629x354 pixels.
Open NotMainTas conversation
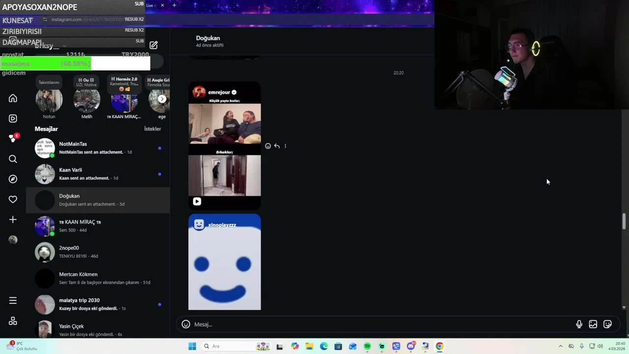(98, 148)
